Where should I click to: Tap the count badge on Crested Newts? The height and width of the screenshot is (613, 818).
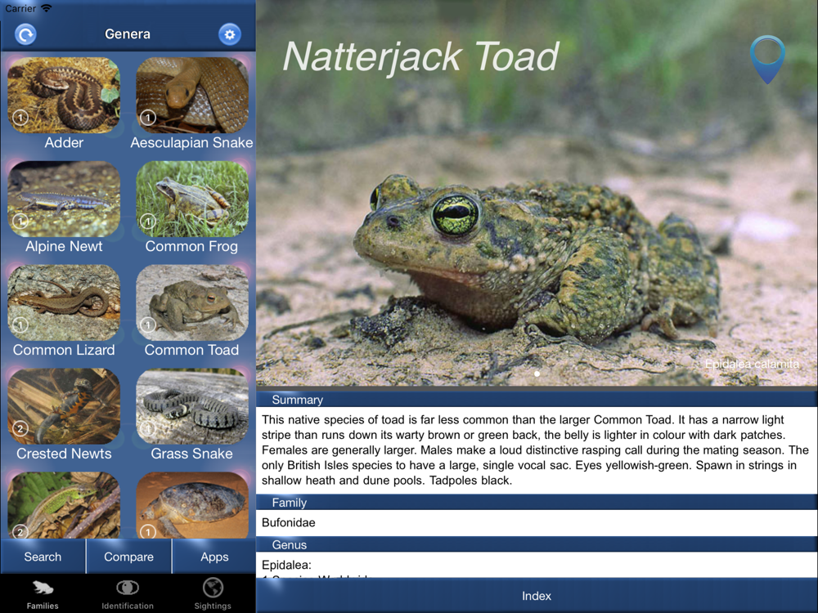[x=20, y=428]
